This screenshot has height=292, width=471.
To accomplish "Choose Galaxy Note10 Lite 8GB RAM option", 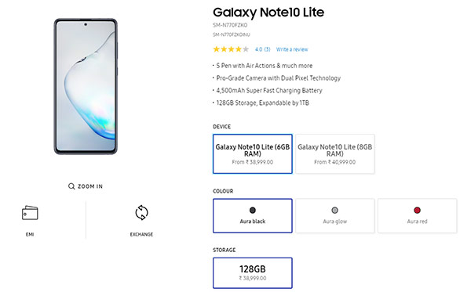I will (x=335, y=154).
